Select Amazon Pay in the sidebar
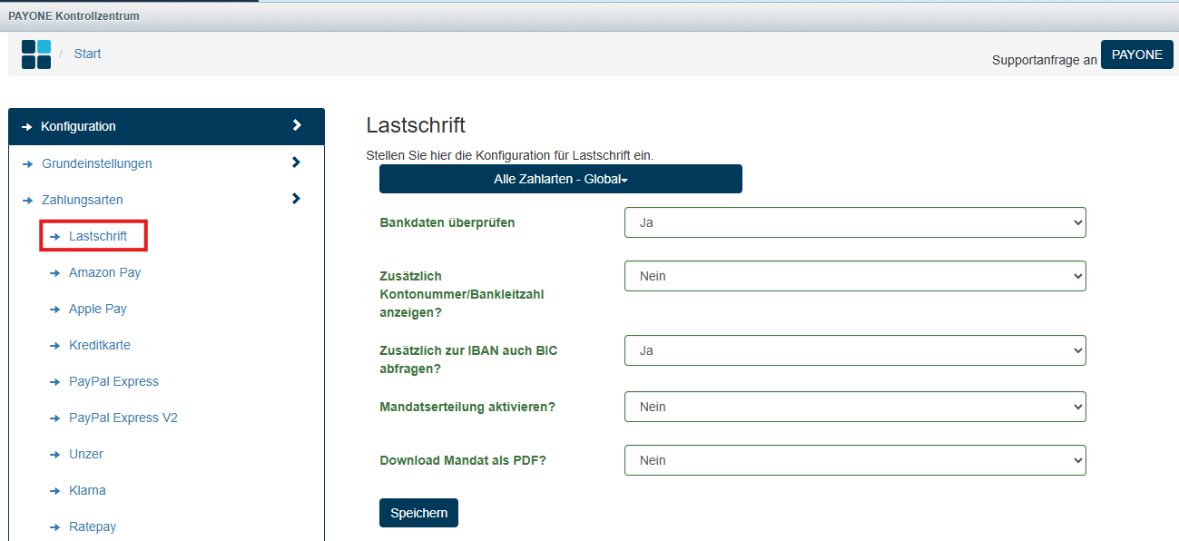The image size is (1179, 541). coord(105,272)
